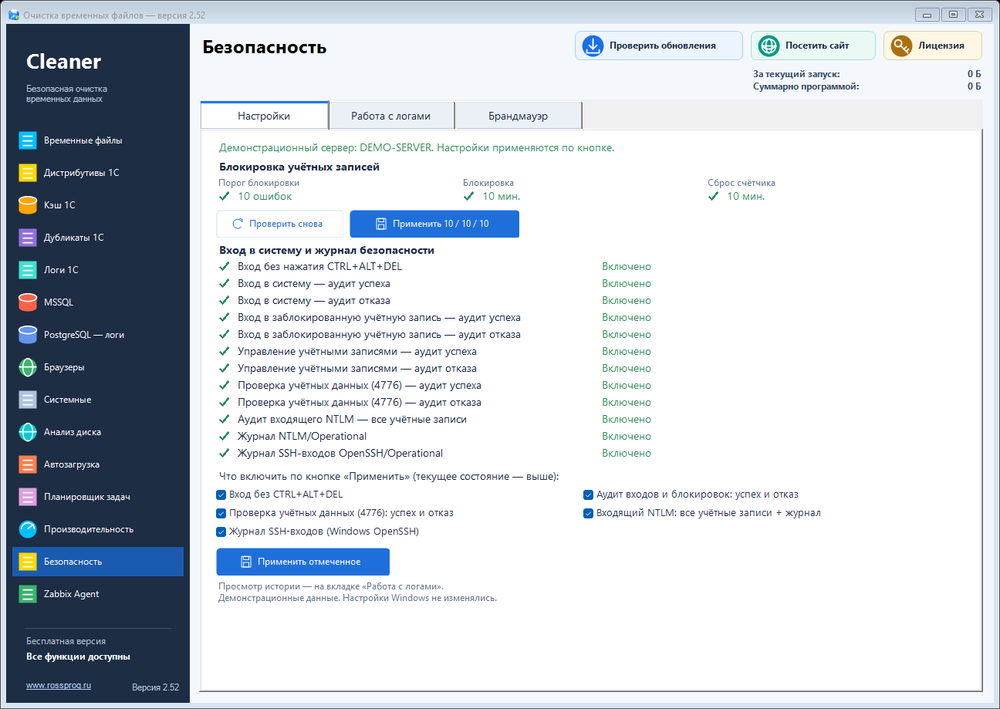
Task: Open the Системные section icon
Action: 28,400
